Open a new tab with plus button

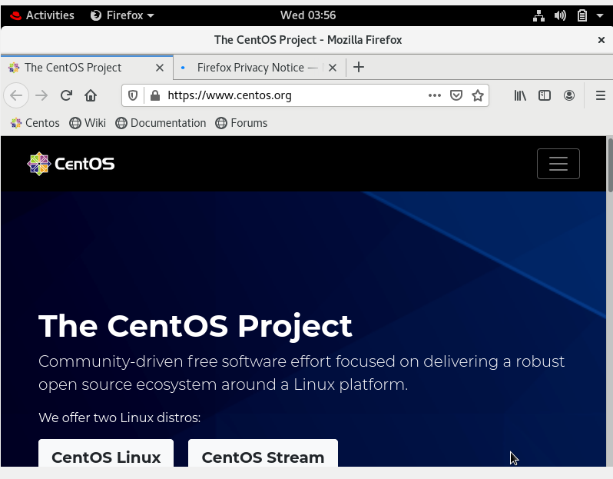[359, 68]
